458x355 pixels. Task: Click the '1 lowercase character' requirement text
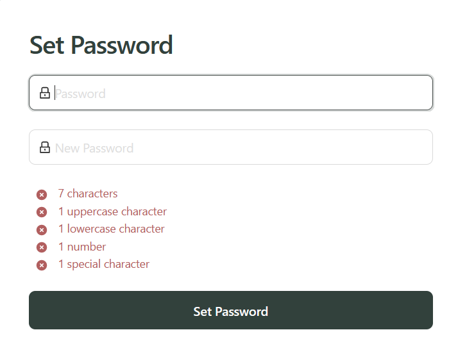pyautogui.click(x=111, y=229)
